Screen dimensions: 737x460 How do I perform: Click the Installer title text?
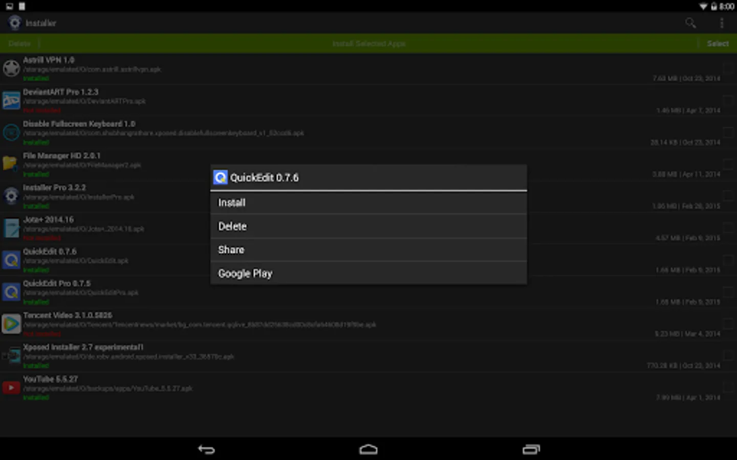click(40, 23)
